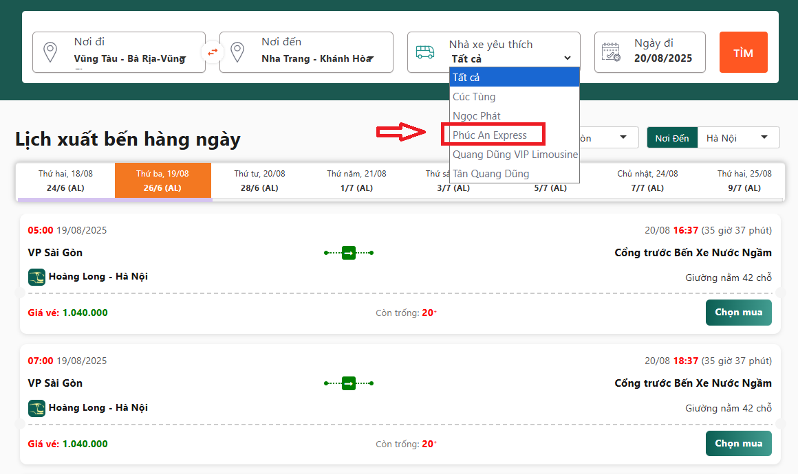Click Hoàng Long - Hà Nội on 07:00 trip

coord(98,407)
